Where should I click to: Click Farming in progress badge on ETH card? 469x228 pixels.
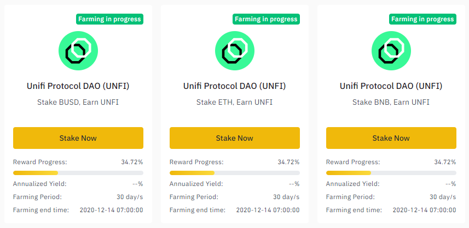(x=266, y=20)
